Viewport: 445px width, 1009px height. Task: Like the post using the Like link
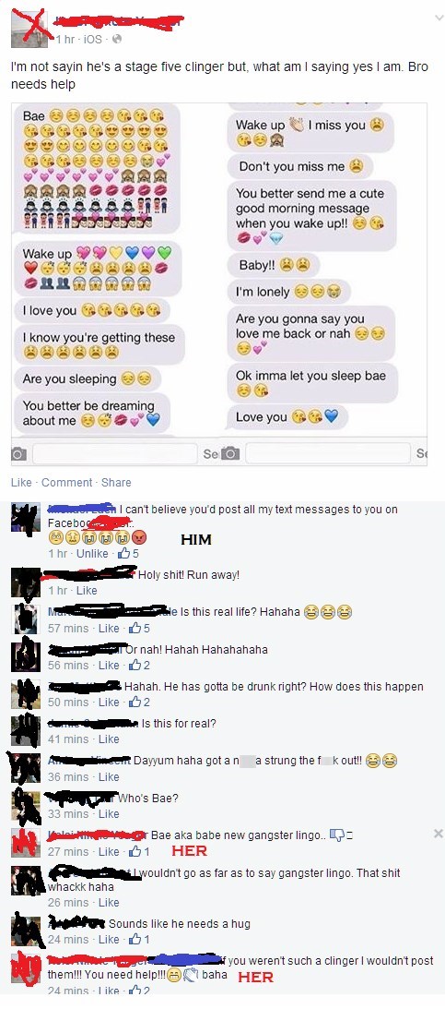click(21, 483)
